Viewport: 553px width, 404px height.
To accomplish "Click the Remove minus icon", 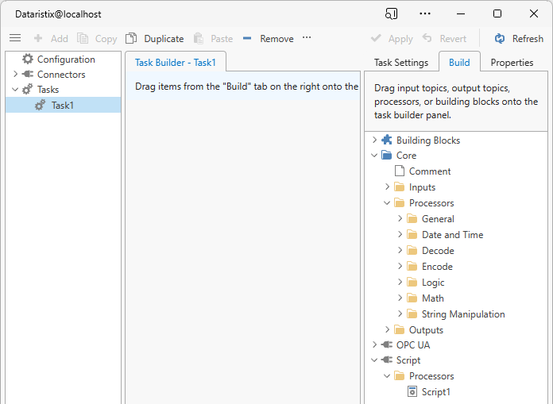I will pos(247,38).
